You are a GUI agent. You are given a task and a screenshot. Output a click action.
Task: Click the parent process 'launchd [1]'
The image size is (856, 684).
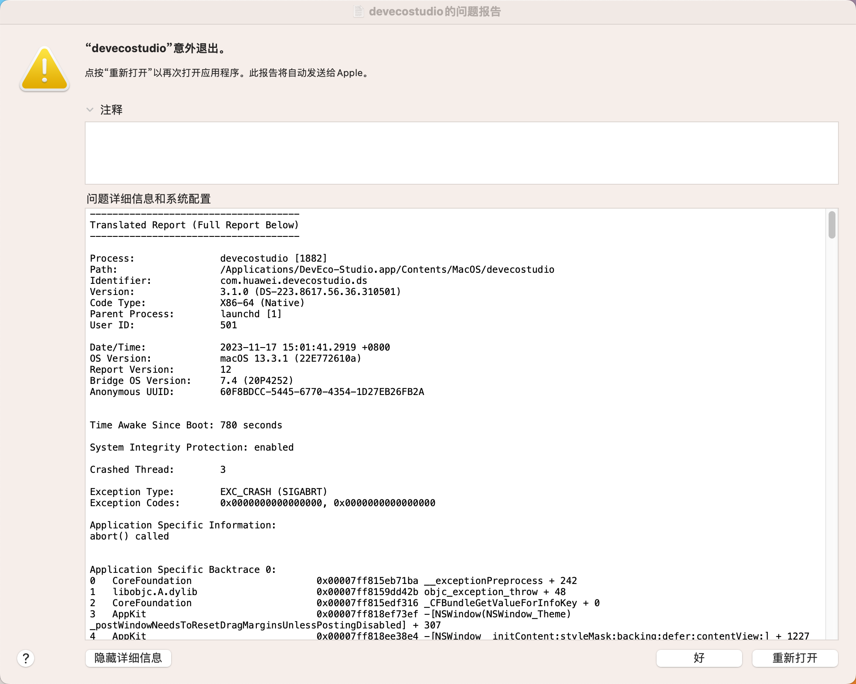(x=251, y=314)
